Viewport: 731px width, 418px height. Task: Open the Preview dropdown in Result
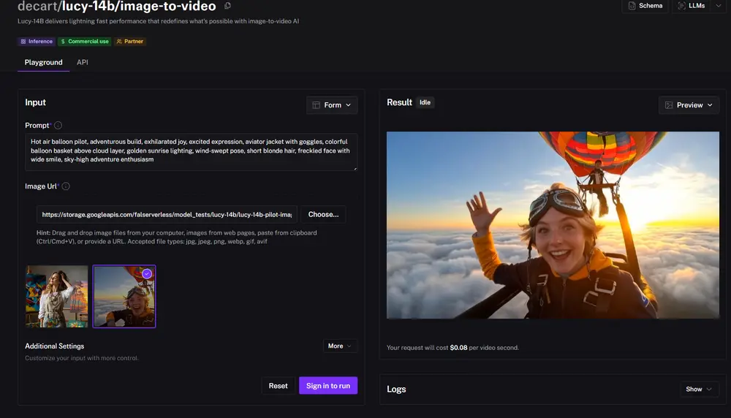(x=689, y=105)
